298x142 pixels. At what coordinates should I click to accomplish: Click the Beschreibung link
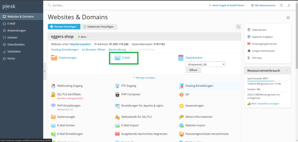[117, 50]
